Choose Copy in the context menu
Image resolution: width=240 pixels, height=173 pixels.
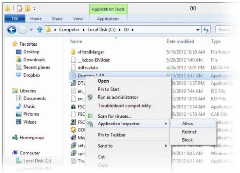click(x=103, y=165)
